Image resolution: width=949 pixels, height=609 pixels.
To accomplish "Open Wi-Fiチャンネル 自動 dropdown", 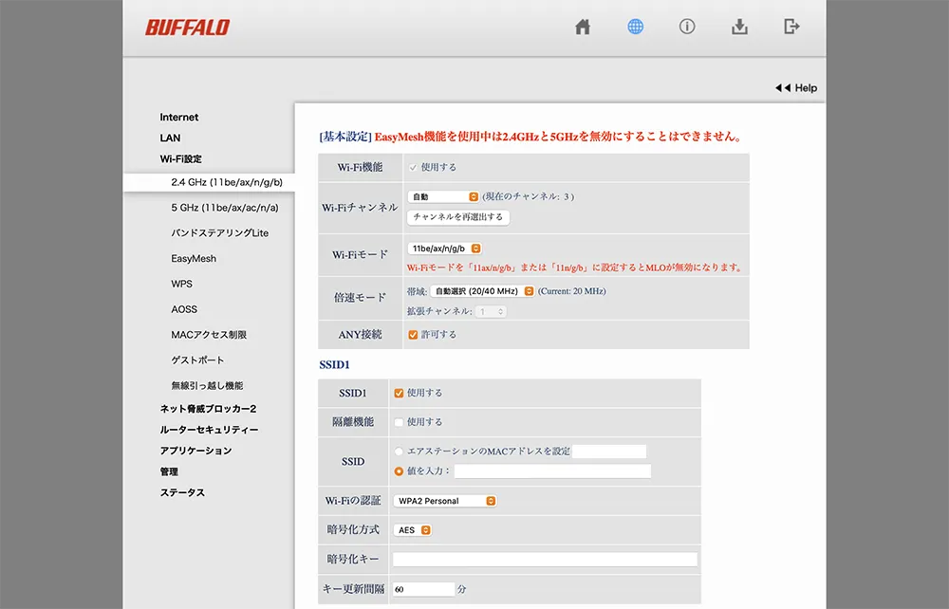I will click(443, 196).
